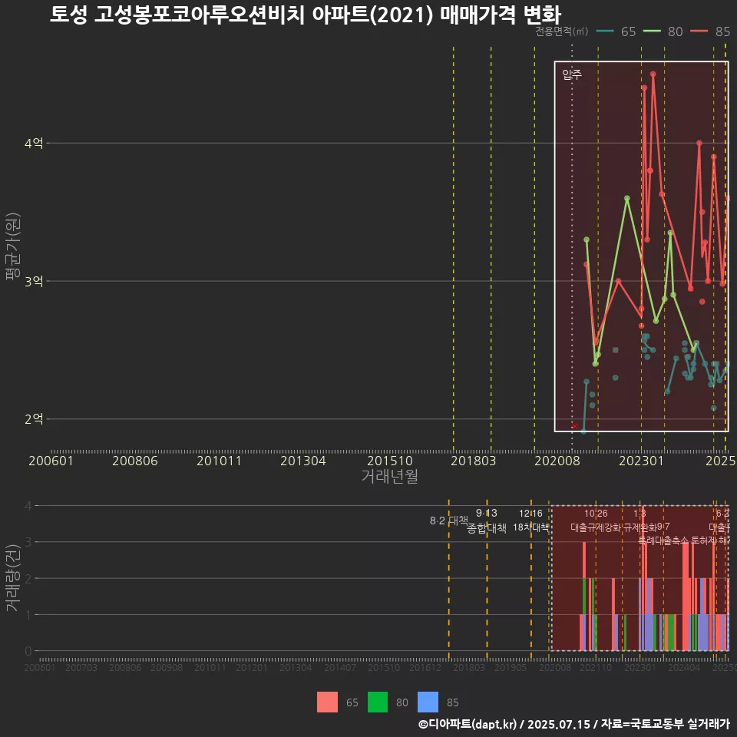Click the 202110 label on volume chart axis
Screen dimensions: 737x737
point(596,667)
